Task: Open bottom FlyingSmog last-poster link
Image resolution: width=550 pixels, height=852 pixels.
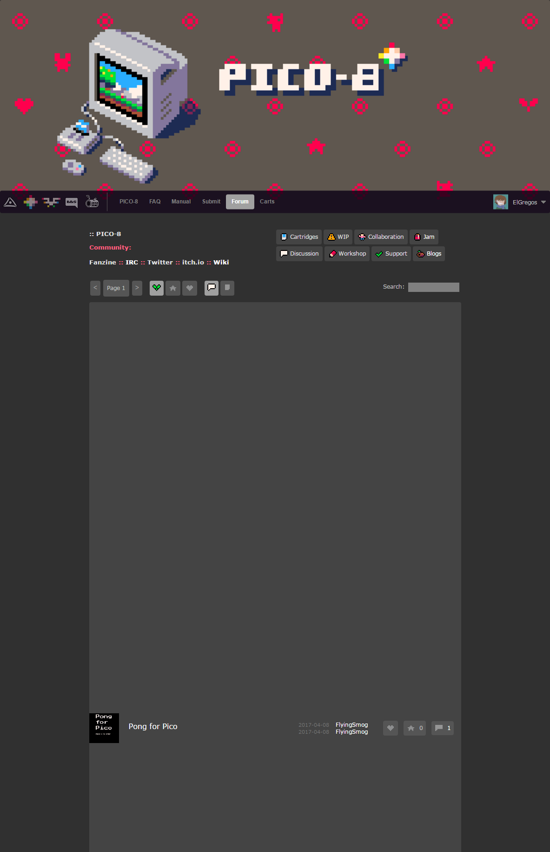Action: click(x=351, y=732)
